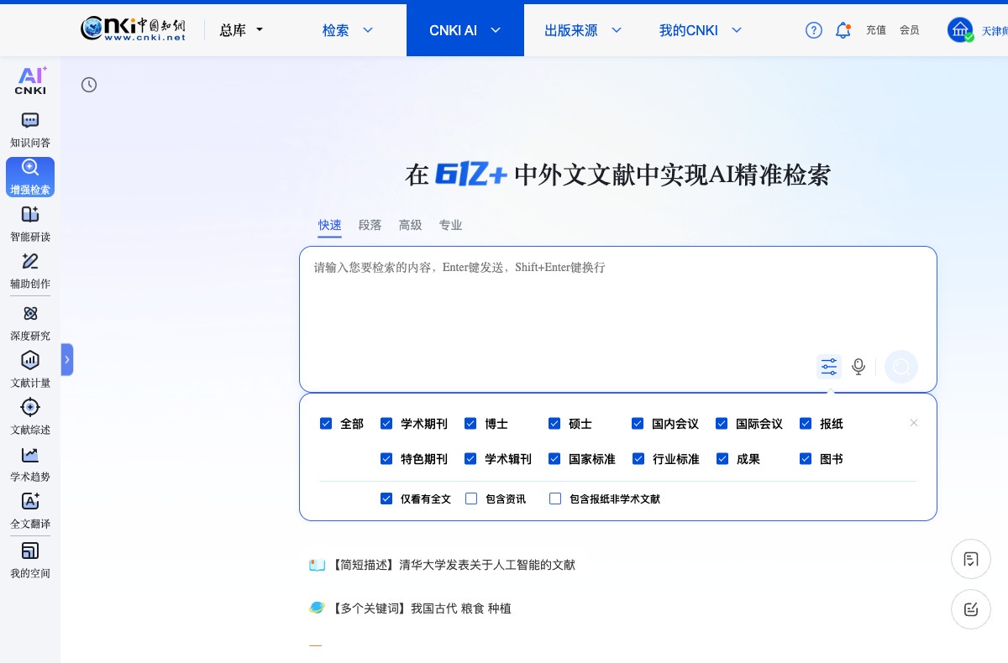
Task: Click the institution account avatar
Action: tap(960, 30)
